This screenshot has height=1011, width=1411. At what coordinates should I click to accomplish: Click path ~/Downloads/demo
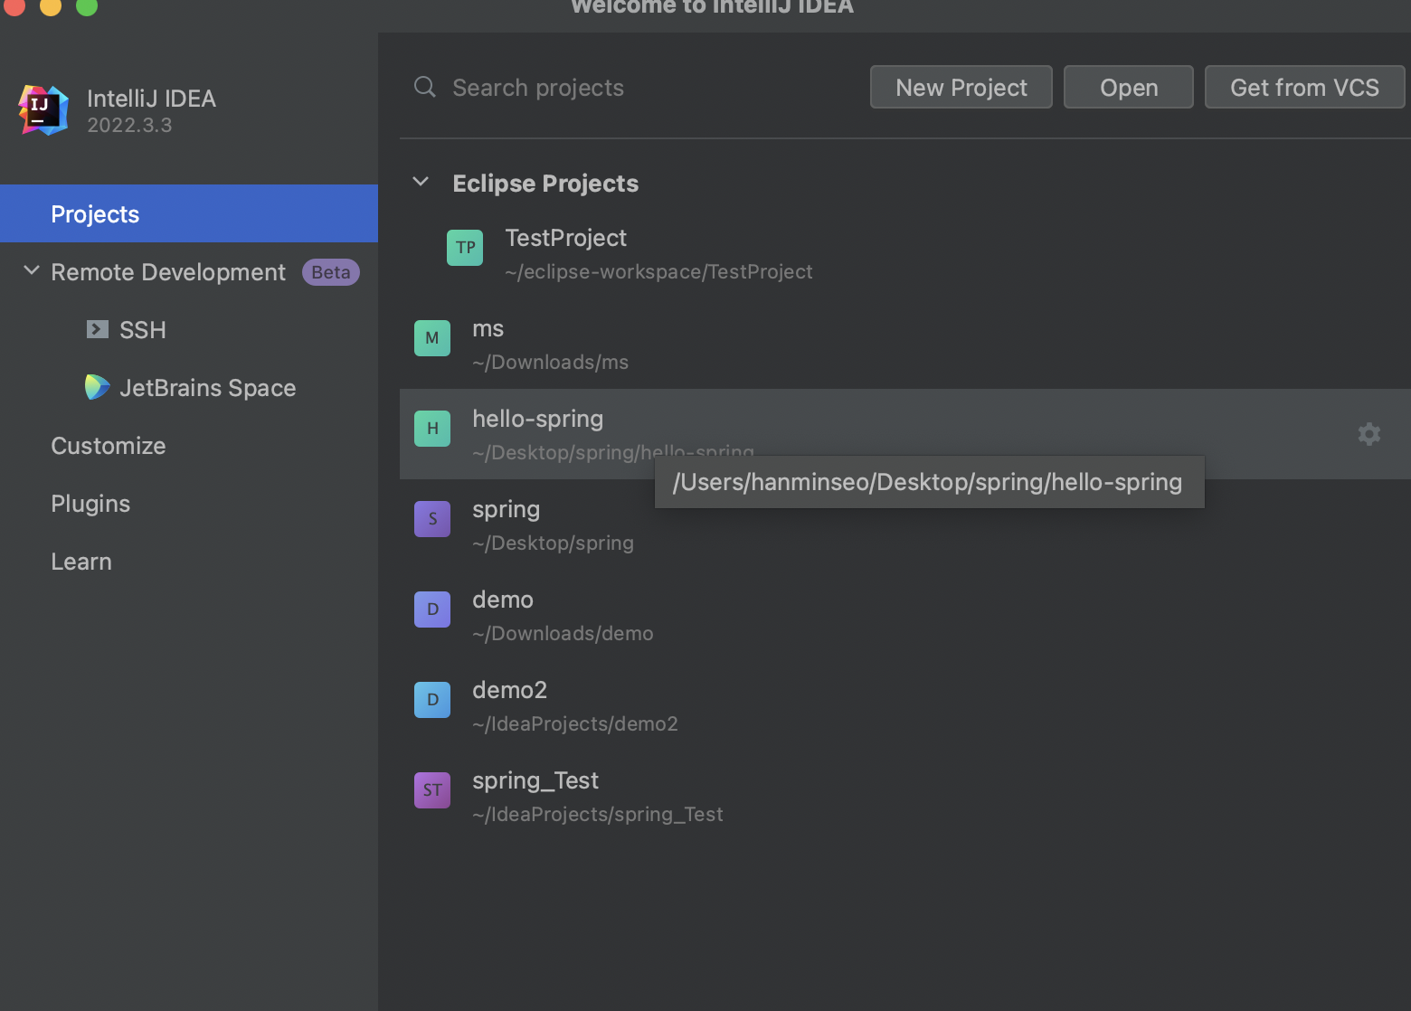coord(563,633)
